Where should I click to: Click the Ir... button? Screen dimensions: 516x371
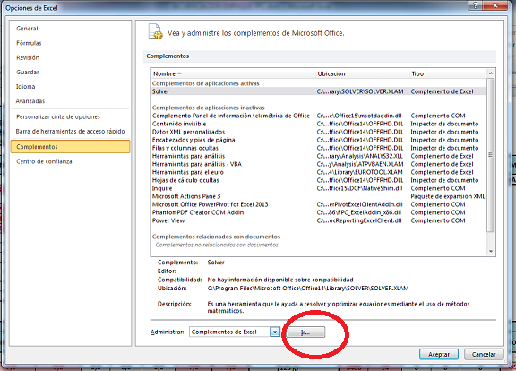pyautogui.click(x=305, y=332)
